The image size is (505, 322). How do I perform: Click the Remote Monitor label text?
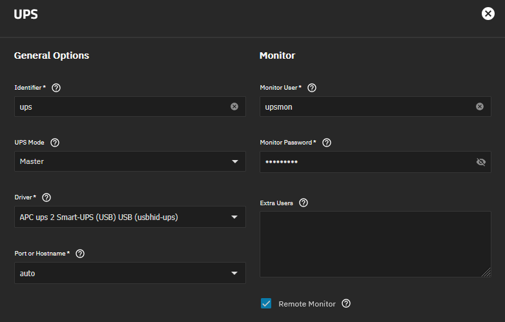[x=307, y=304]
